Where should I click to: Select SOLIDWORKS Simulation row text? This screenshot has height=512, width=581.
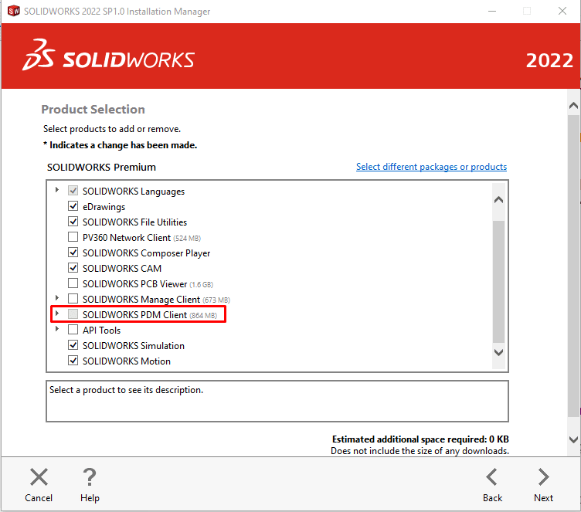(134, 346)
